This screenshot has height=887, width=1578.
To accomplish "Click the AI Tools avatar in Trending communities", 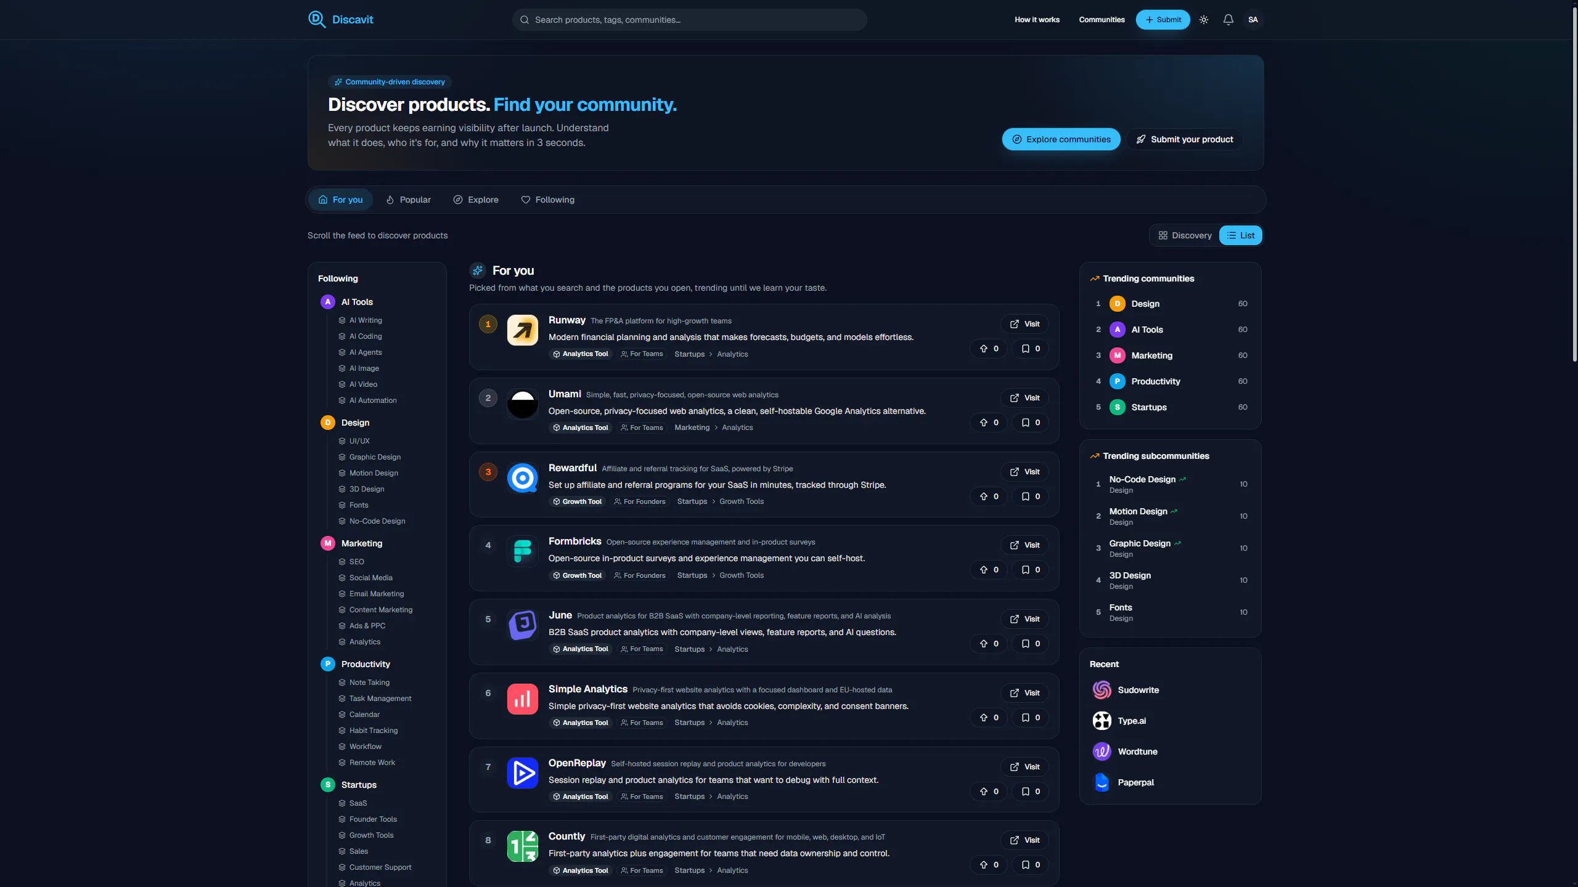I will tap(1118, 330).
